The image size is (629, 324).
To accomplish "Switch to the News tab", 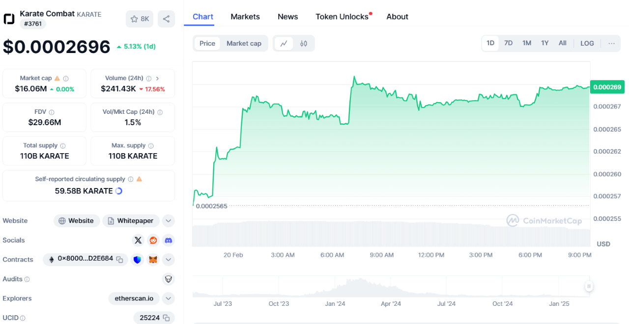I will coord(287,17).
